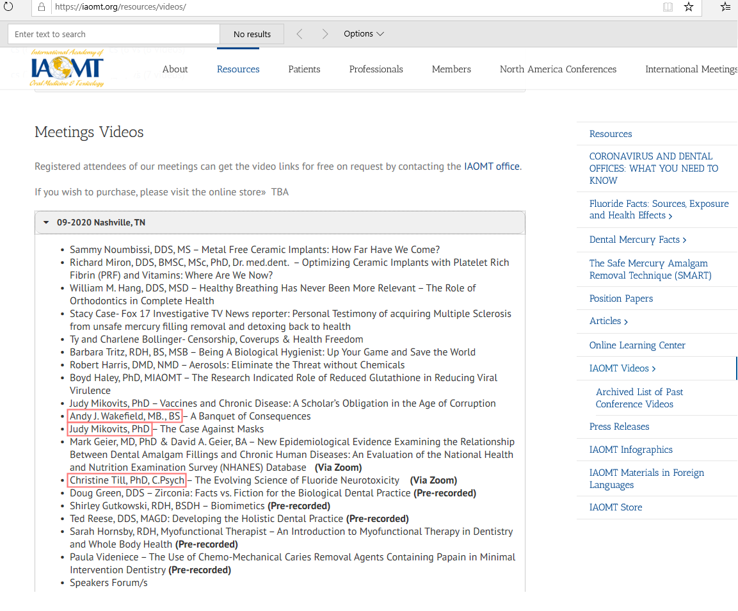Image resolution: width=738 pixels, height=611 pixels.
Task: Open the find Options dropdown
Action: (364, 34)
